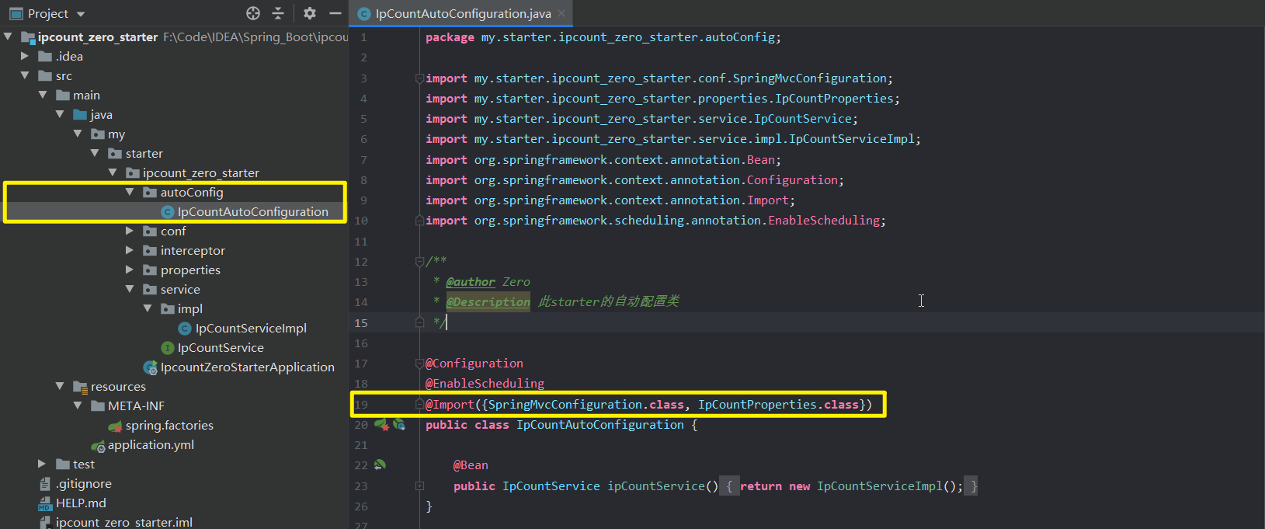Expand the .idea folder
Image resolution: width=1265 pixels, height=529 pixels.
pyautogui.click(x=25, y=56)
